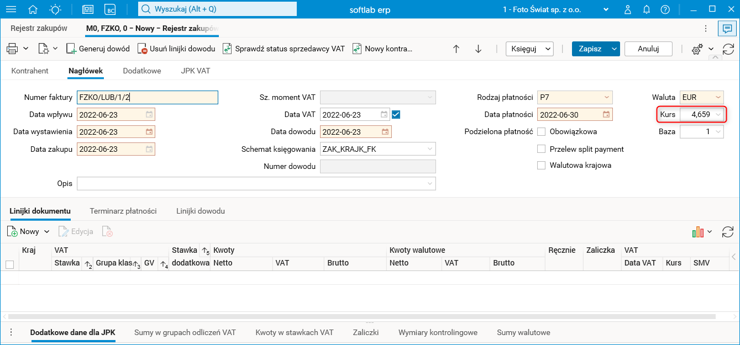Click the print icon in toolbar

coord(12,49)
